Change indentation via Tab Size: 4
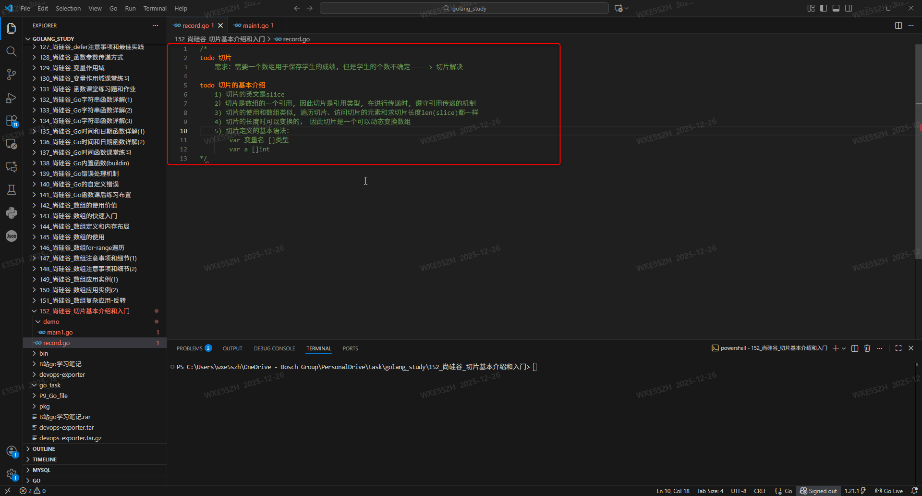The width and height of the screenshot is (922, 496). point(710,491)
